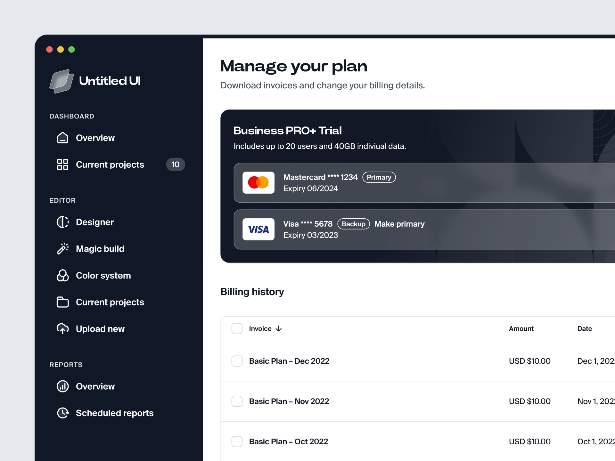
Task: Click the Mastercard logo
Action: coord(258,182)
